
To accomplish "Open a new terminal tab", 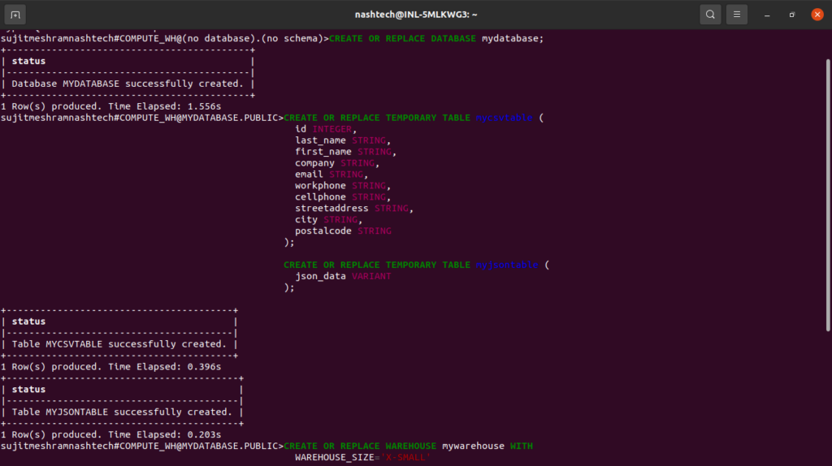I will tap(16, 15).
